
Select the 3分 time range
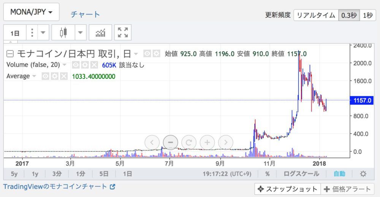tap(57, 174)
